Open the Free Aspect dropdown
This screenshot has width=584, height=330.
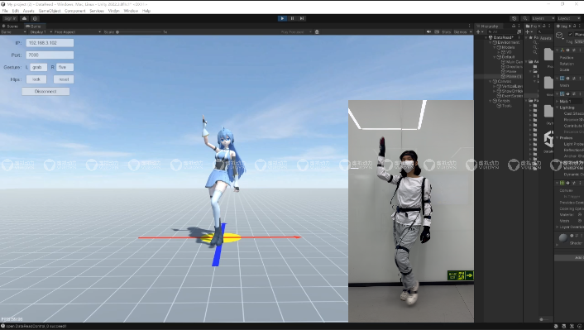point(78,32)
